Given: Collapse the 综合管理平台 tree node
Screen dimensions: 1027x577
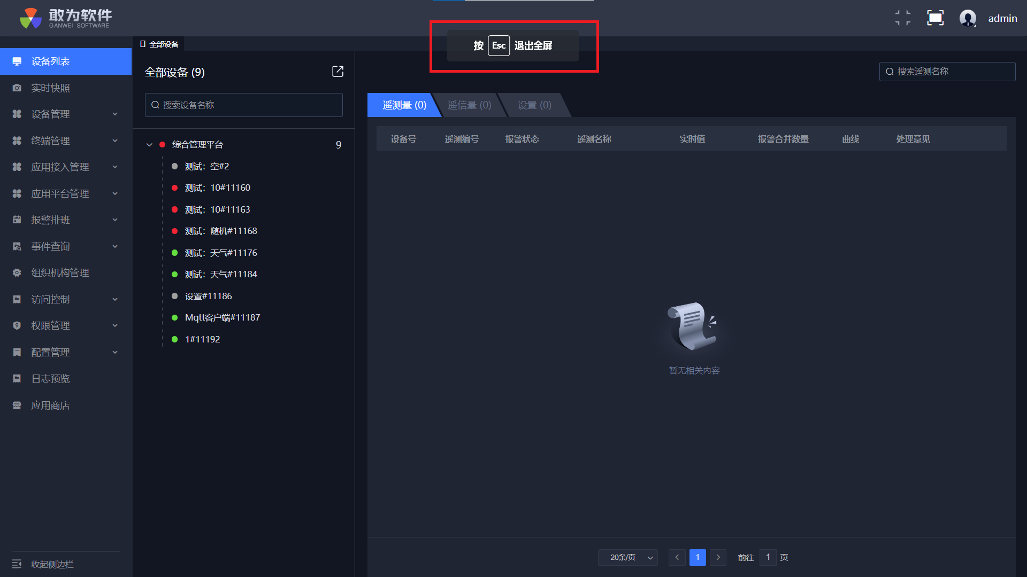Looking at the screenshot, I should [x=149, y=145].
